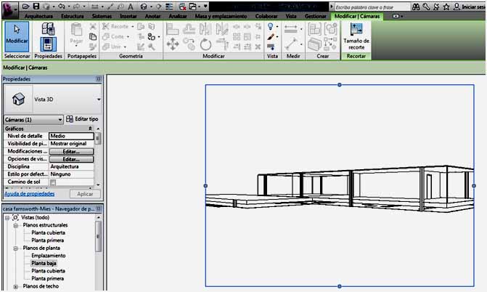Image resolution: width=487 pixels, height=292 pixels.
Task: Switch to the Anotar ribbon tab
Action: (x=153, y=15)
